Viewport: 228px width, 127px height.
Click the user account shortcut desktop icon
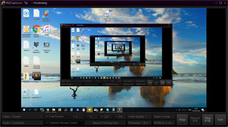click(x=47, y=16)
